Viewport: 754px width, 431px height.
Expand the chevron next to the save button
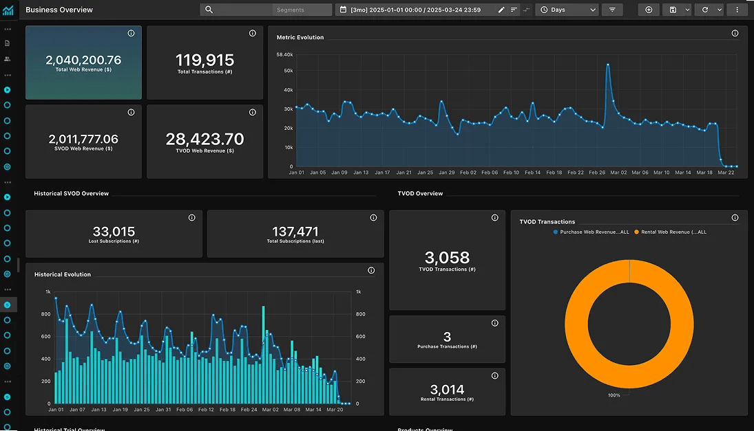(687, 10)
